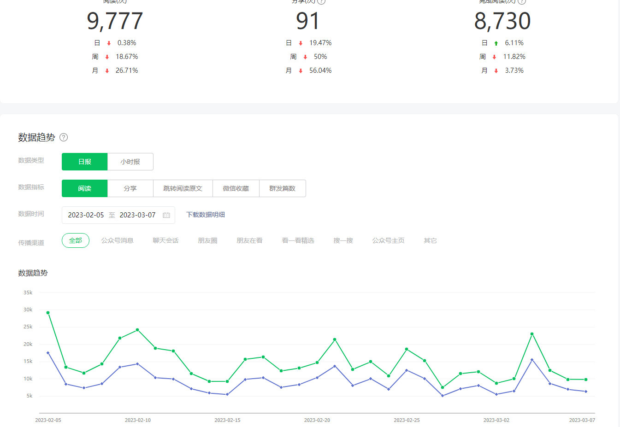The width and height of the screenshot is (620, 427).
Task: Filter by 公众号消息 channel
Action: tap(117, 240)
